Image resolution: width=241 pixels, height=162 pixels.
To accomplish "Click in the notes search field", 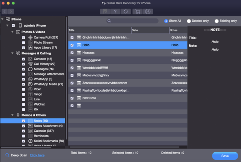I will coord(132,21).
